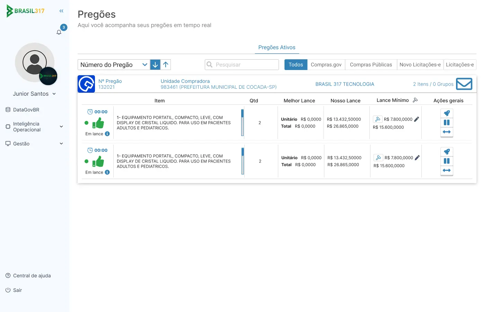Sort ascending with the up arrow
This screenshot has width=499, height=312.
(x=166, y=65)
